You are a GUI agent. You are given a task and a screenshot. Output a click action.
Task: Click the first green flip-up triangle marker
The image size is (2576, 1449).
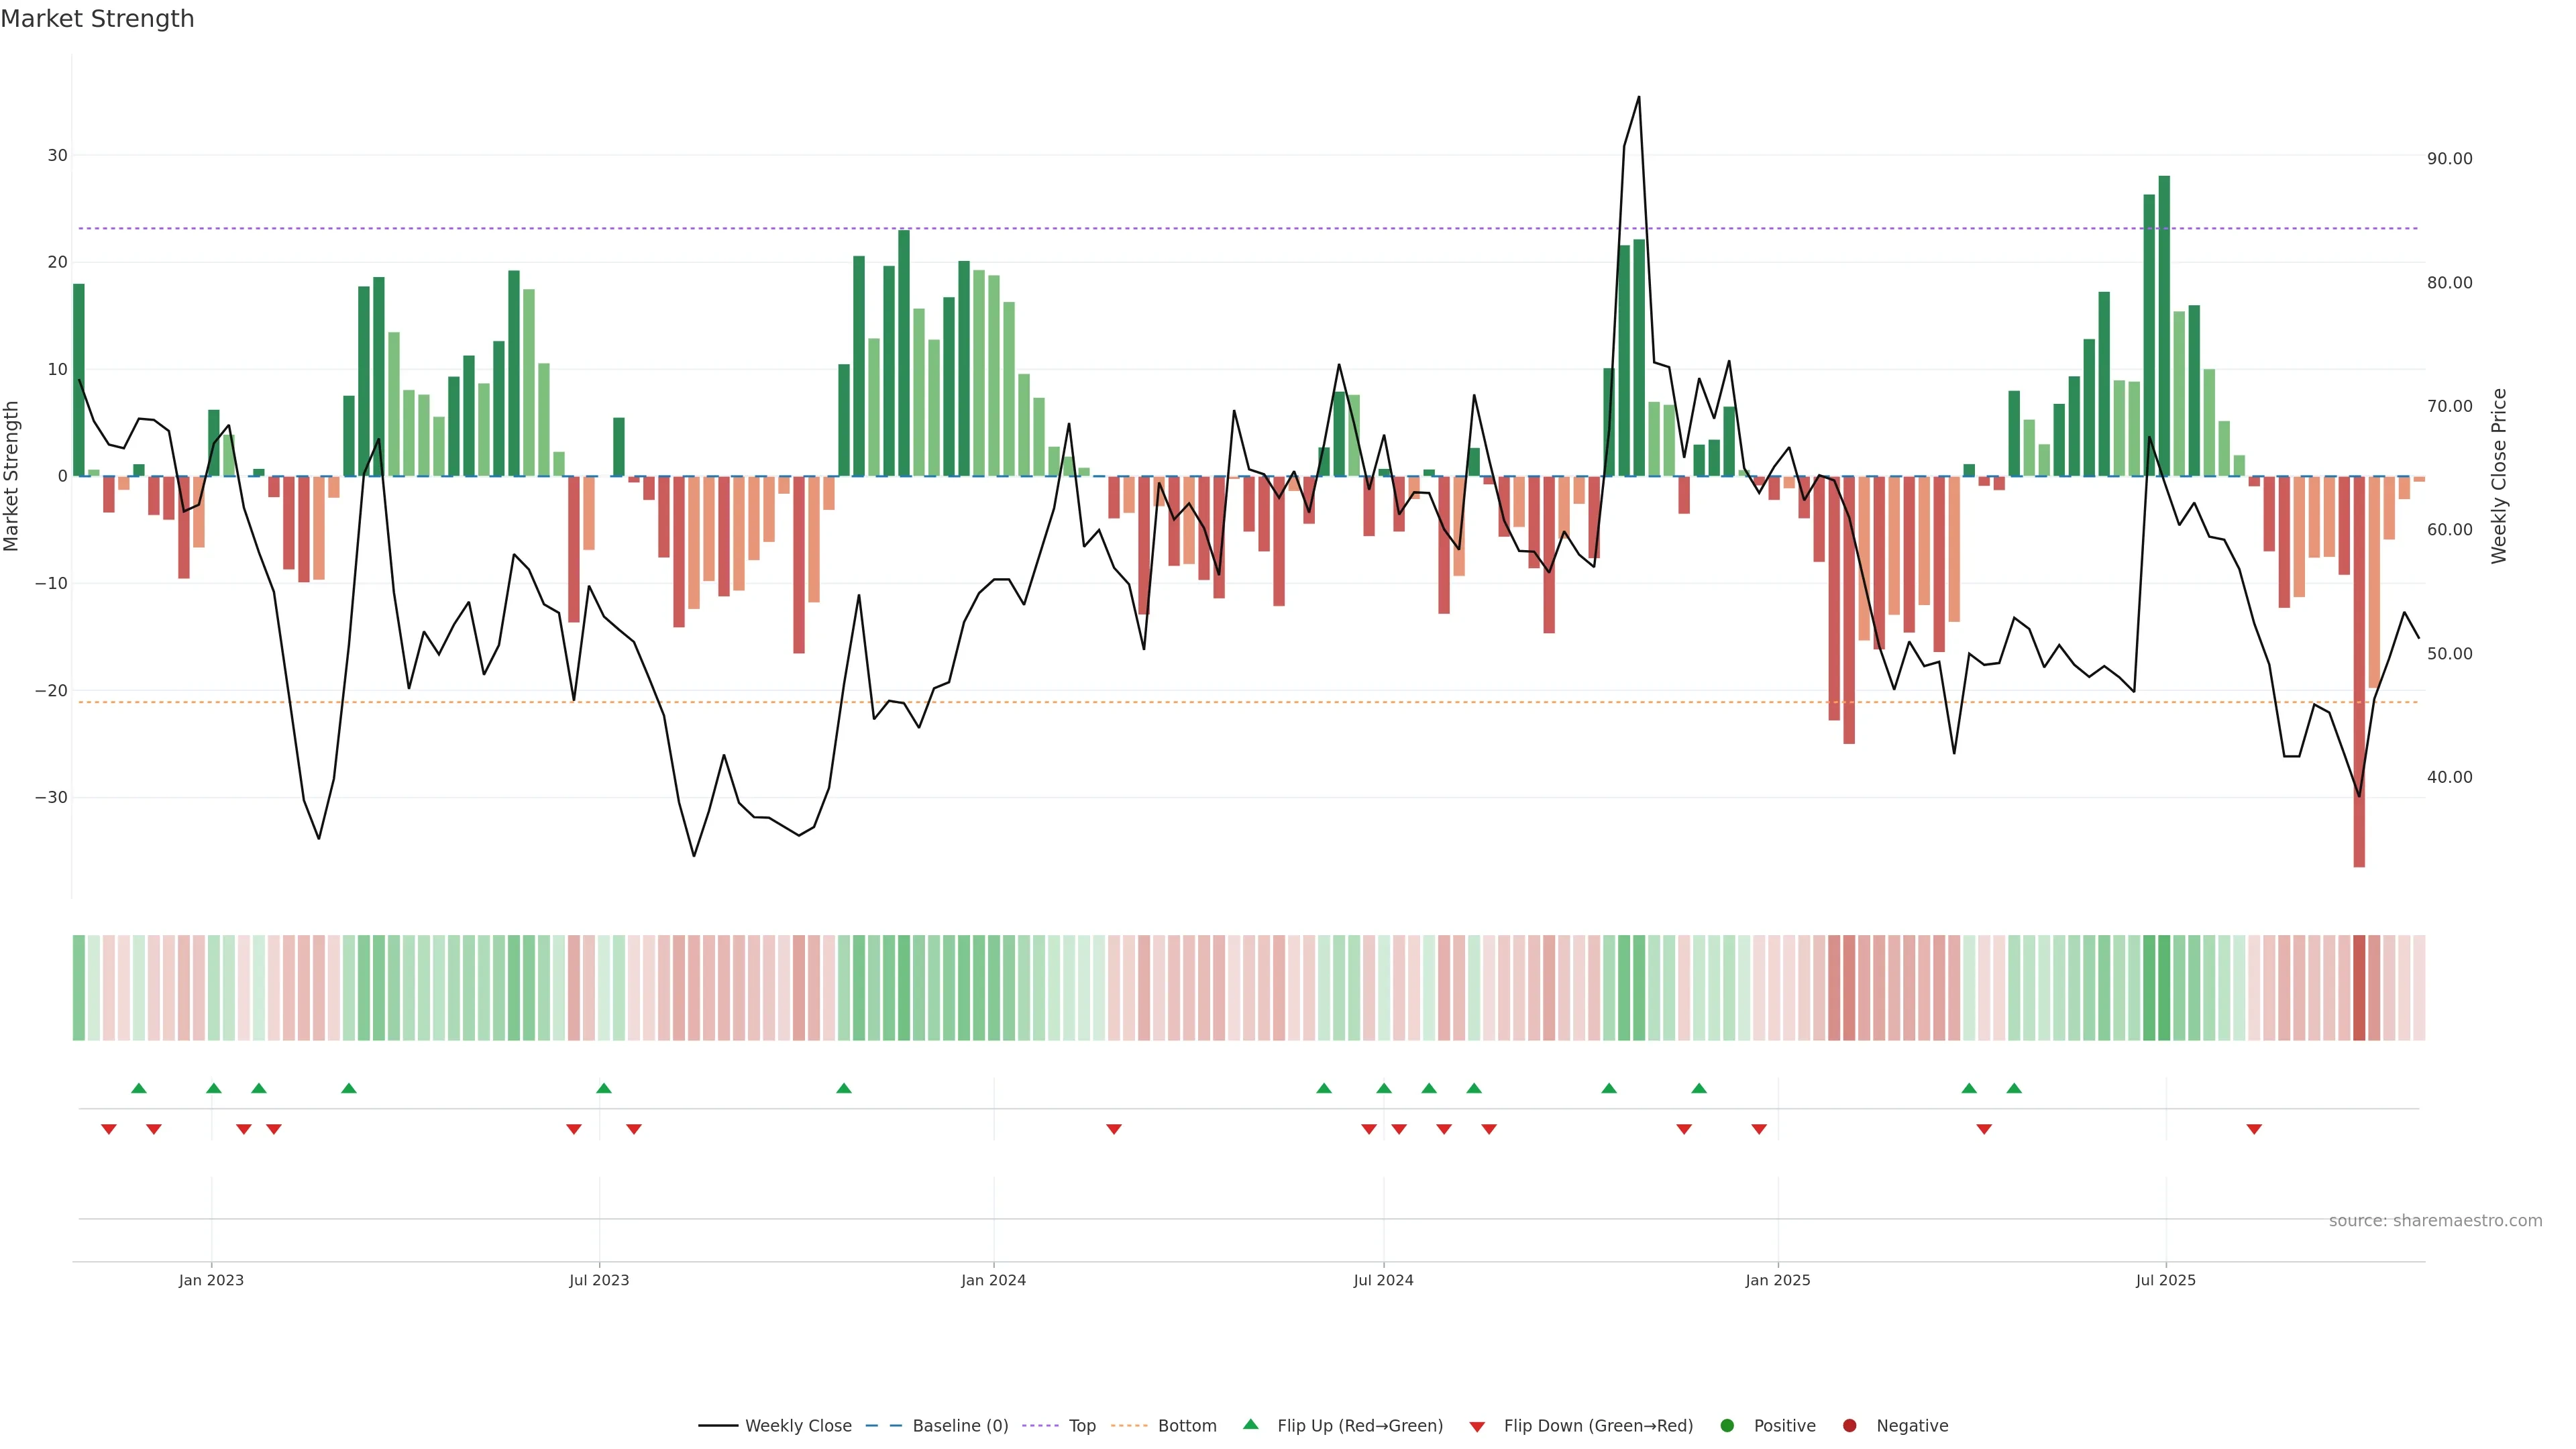[x=139, y=1088]
